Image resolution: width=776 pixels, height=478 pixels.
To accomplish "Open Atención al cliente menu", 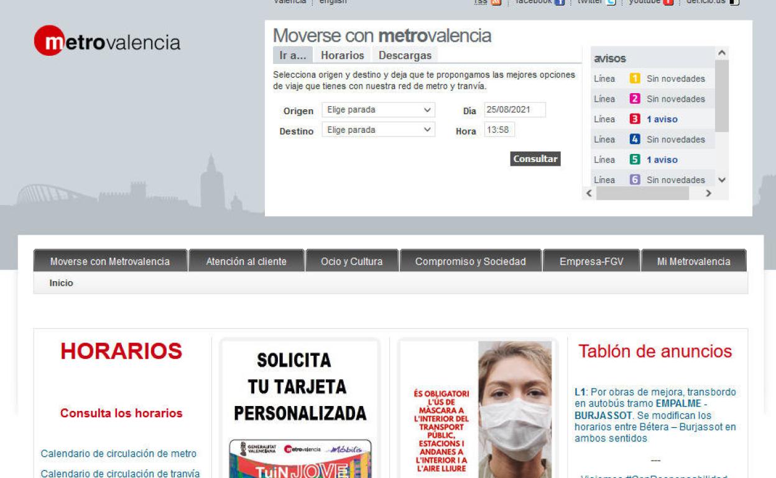I will [246, 261].
